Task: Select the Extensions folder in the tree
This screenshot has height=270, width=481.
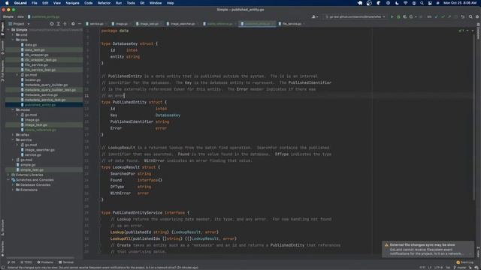Action: [x=29, y=190]
